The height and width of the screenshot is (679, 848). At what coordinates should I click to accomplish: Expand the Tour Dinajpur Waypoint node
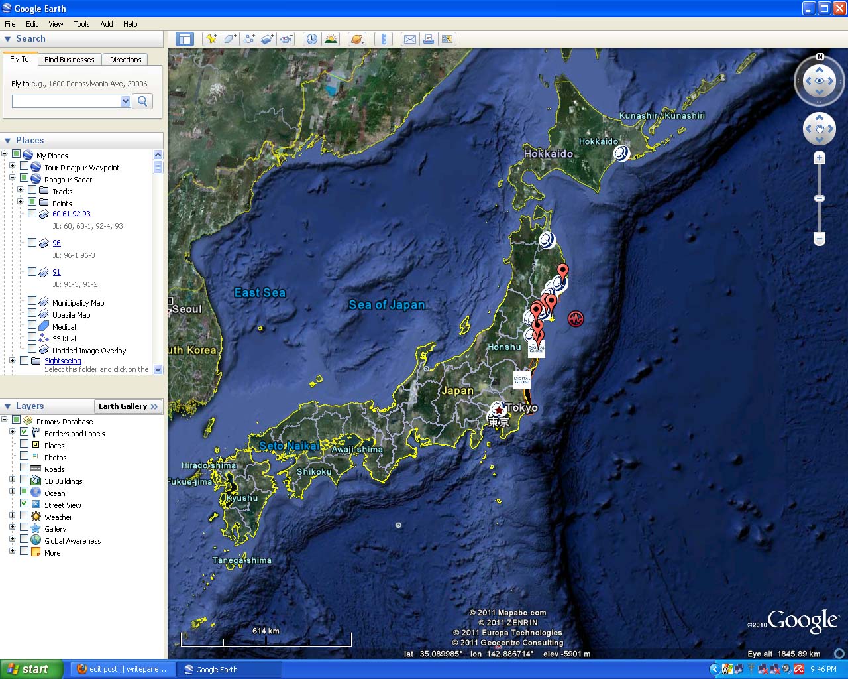pyautogui.click(x=12, y=166)
